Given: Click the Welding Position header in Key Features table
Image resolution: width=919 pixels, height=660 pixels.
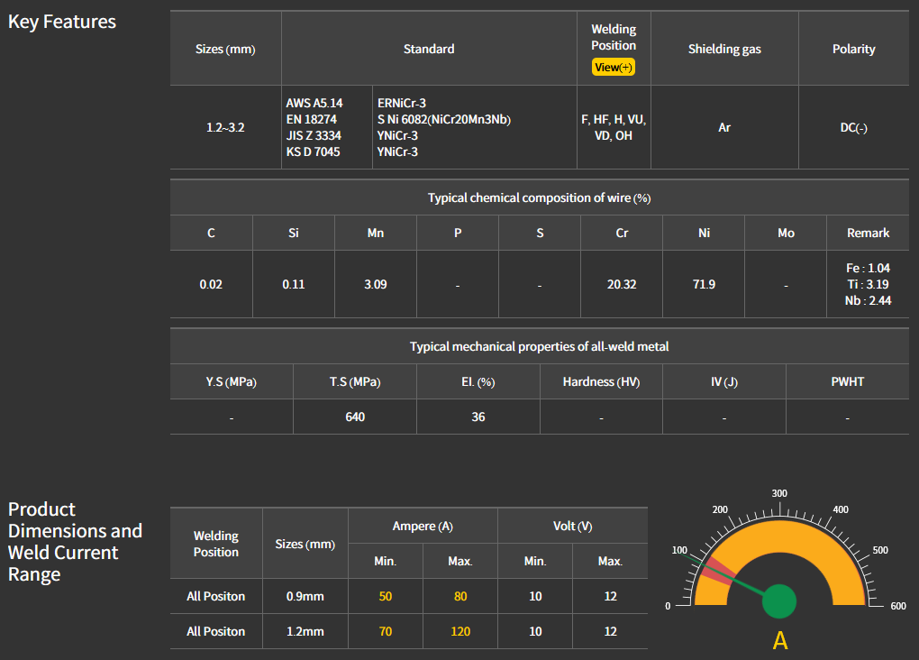Looking at the screenshot, I should pyautogui.click(x=614, y=38).
